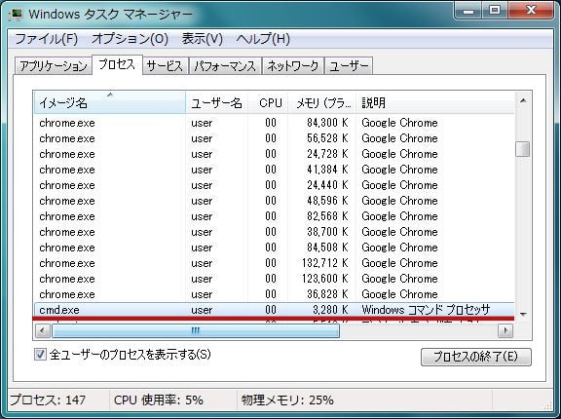Click the horizontal scrollbar thumb
The height and width of the screenshot is (419, 561).
pos(196,330)
